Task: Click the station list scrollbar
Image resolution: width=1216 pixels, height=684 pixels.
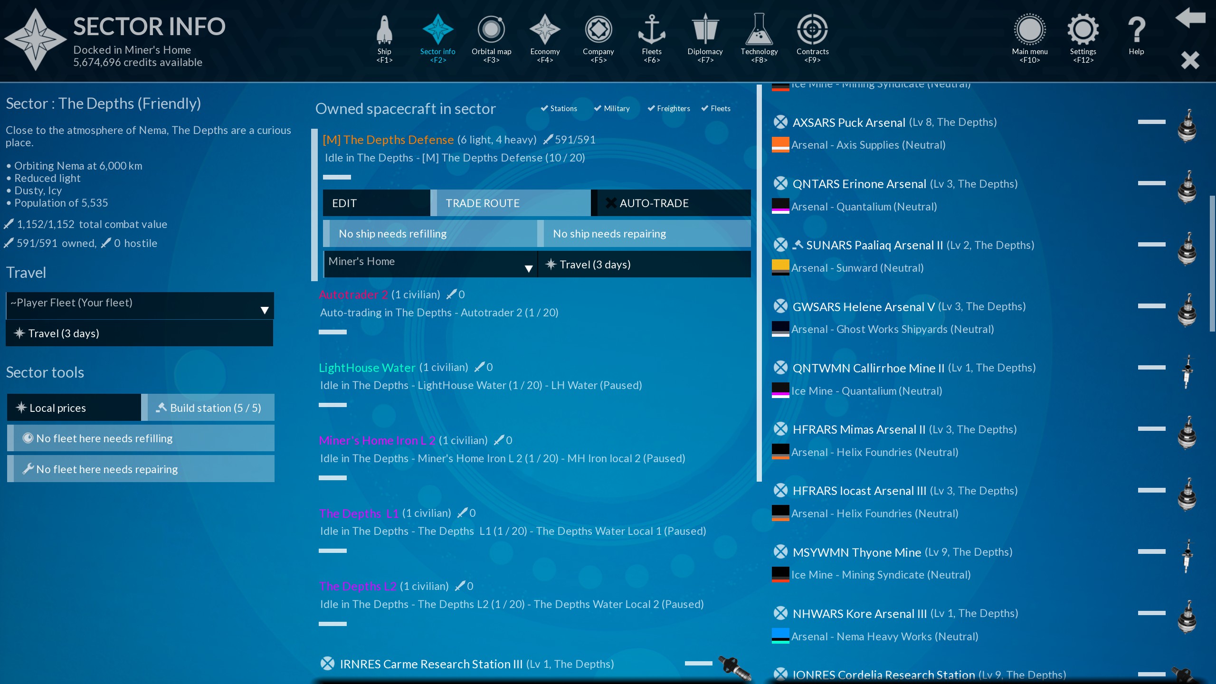Action: point(1212,264)
